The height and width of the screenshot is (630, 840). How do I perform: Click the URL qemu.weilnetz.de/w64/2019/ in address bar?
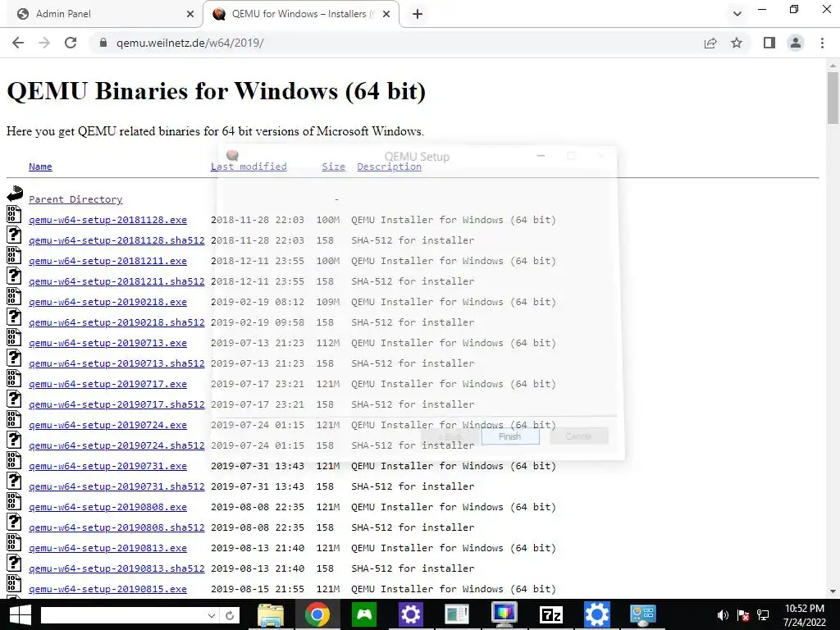(x=189, y=43)
